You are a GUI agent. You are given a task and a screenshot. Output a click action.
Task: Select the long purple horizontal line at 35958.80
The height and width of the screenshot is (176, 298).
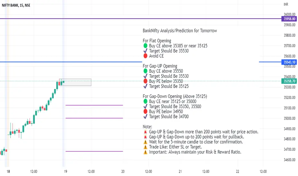pos(141,19)
